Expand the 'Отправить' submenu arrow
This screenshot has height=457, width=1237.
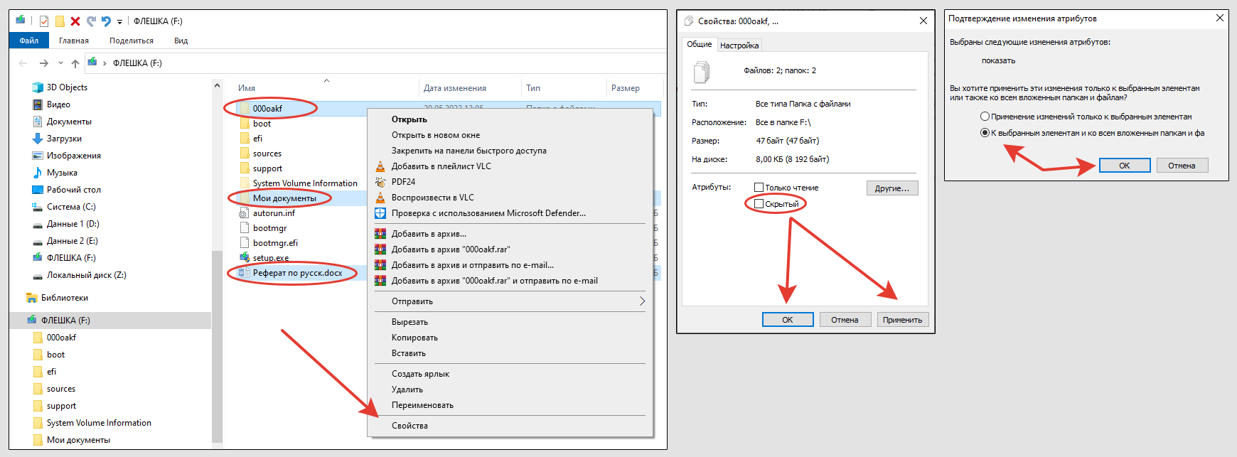click(642, 301)
